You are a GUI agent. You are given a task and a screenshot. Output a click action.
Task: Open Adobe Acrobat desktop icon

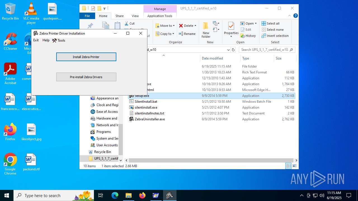10,74
